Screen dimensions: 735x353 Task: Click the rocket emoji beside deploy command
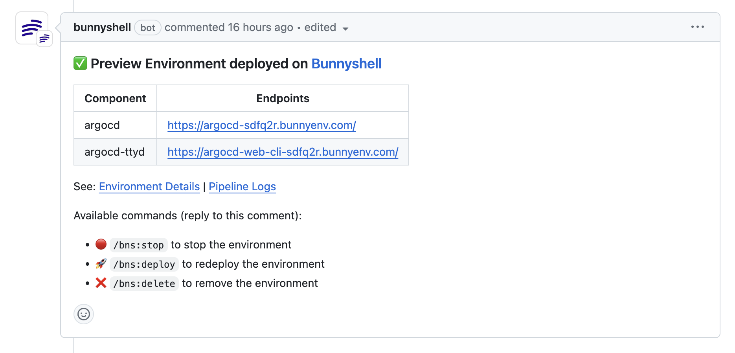(101, 264)
